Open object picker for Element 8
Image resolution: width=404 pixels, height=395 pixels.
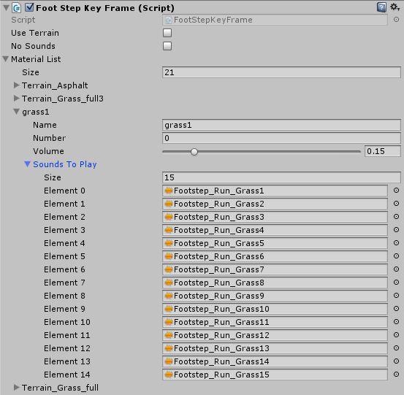coord(396,296)
